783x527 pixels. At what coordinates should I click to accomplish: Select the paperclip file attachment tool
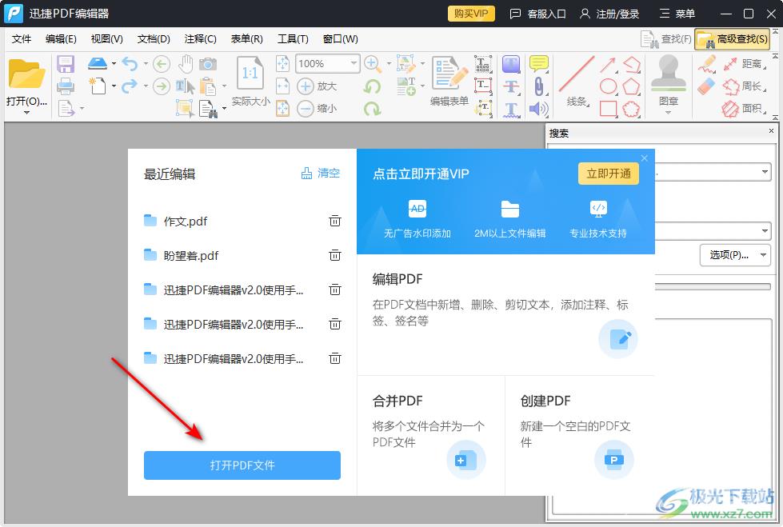(x=539, y=86)
